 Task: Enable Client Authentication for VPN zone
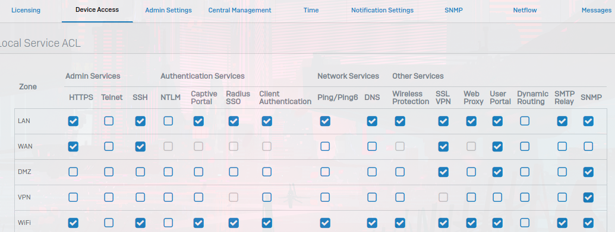click(x=267, y=198)
